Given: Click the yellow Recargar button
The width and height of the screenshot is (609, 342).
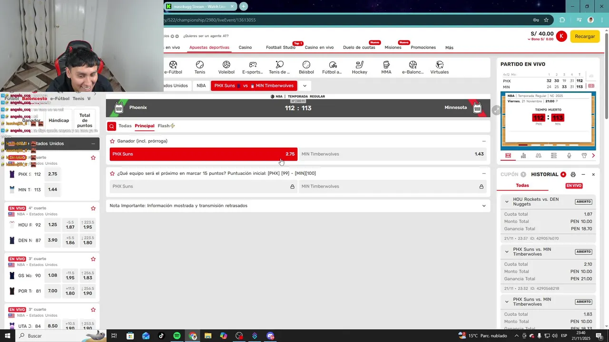Looking at the screenshot, I should click(585, 36).
